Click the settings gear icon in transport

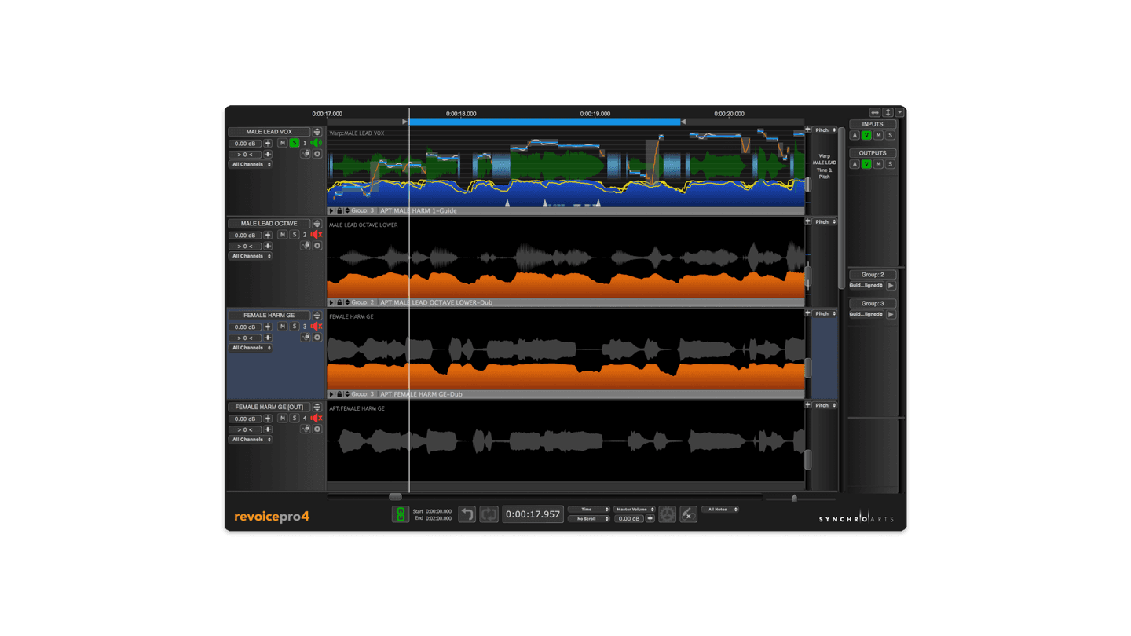click(x=668, y=514)
